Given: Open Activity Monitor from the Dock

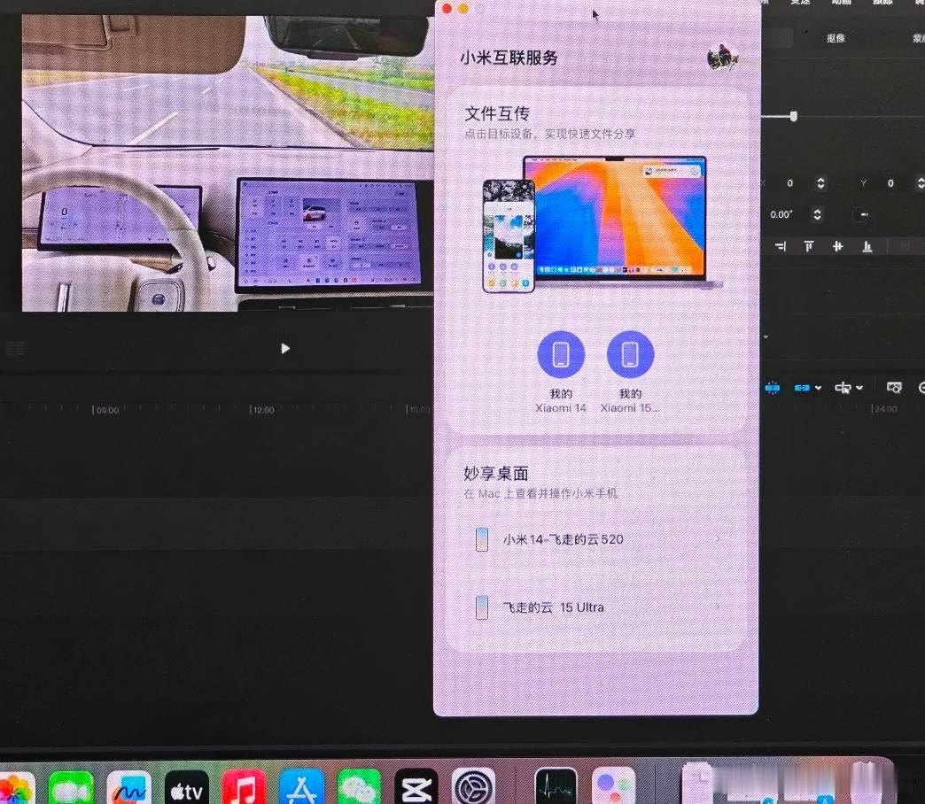Looking at the screenshot, I should (x=556, y=786).
